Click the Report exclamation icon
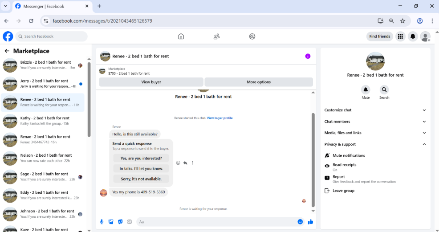The width and height of the screenshot is (439, 232). coord(327,178)
